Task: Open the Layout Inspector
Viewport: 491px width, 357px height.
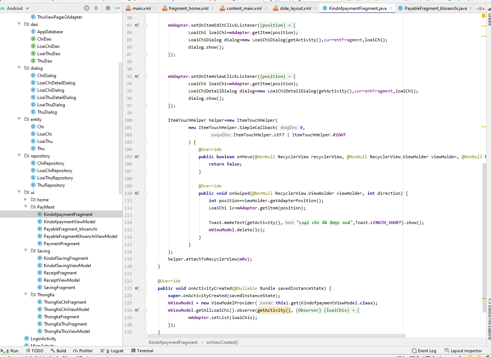Action: click(x=463, y=351)
